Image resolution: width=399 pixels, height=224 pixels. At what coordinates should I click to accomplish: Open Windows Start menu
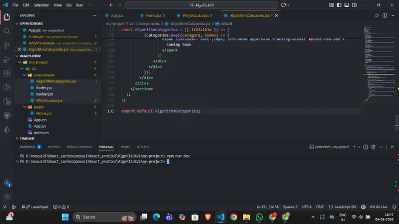click(x=65, y=217)
